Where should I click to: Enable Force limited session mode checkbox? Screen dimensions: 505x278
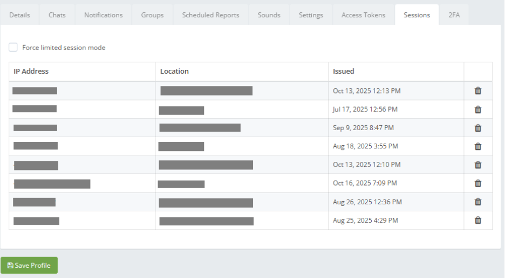13,47
